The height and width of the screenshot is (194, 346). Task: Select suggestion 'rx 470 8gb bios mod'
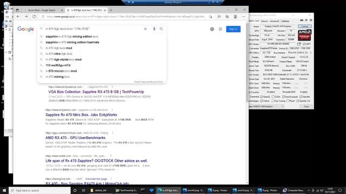[102, 48]
